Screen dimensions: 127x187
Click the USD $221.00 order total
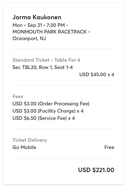click(96, 170)
